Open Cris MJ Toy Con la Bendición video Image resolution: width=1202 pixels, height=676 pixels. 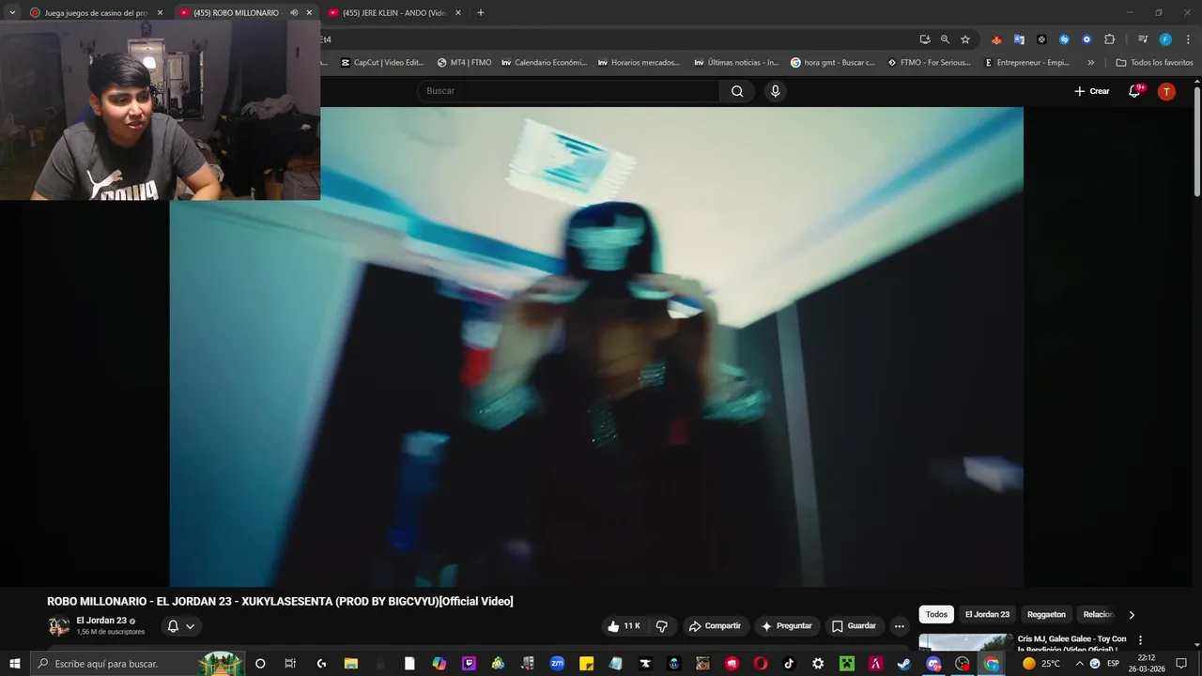tap(1071, 644)
